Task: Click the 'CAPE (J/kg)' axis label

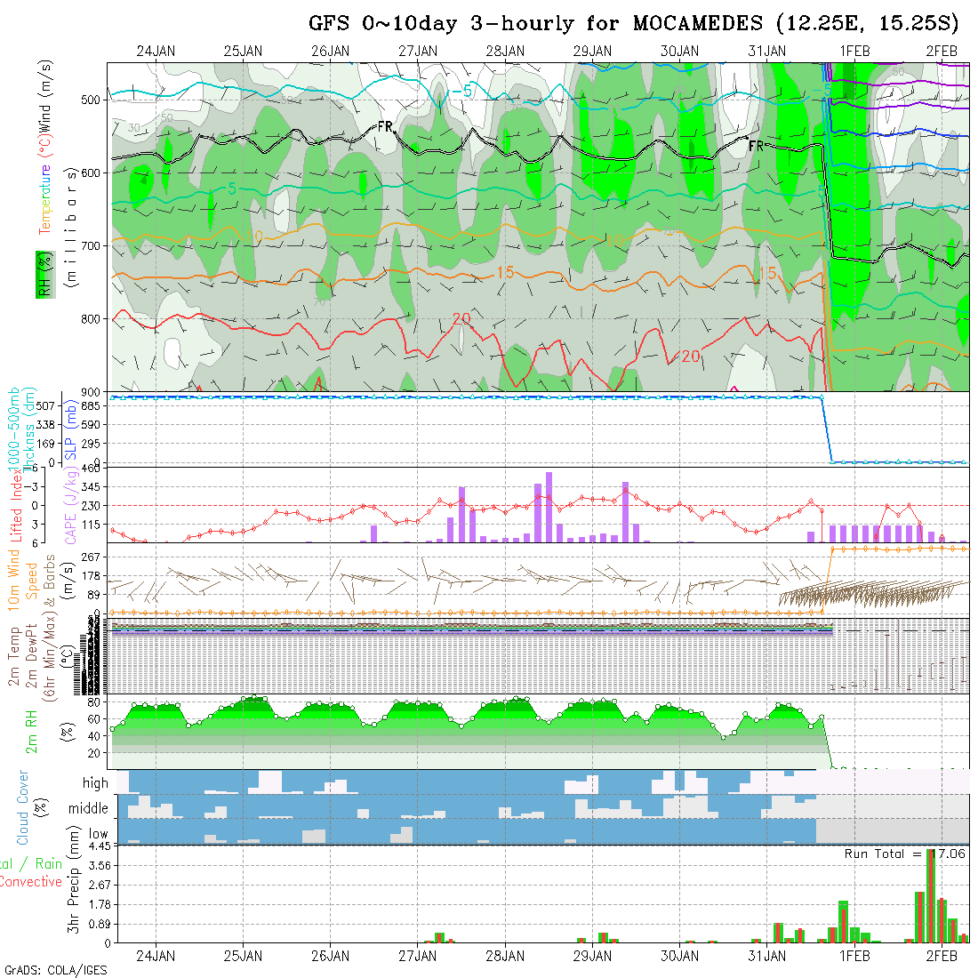Action: [71, 505]
